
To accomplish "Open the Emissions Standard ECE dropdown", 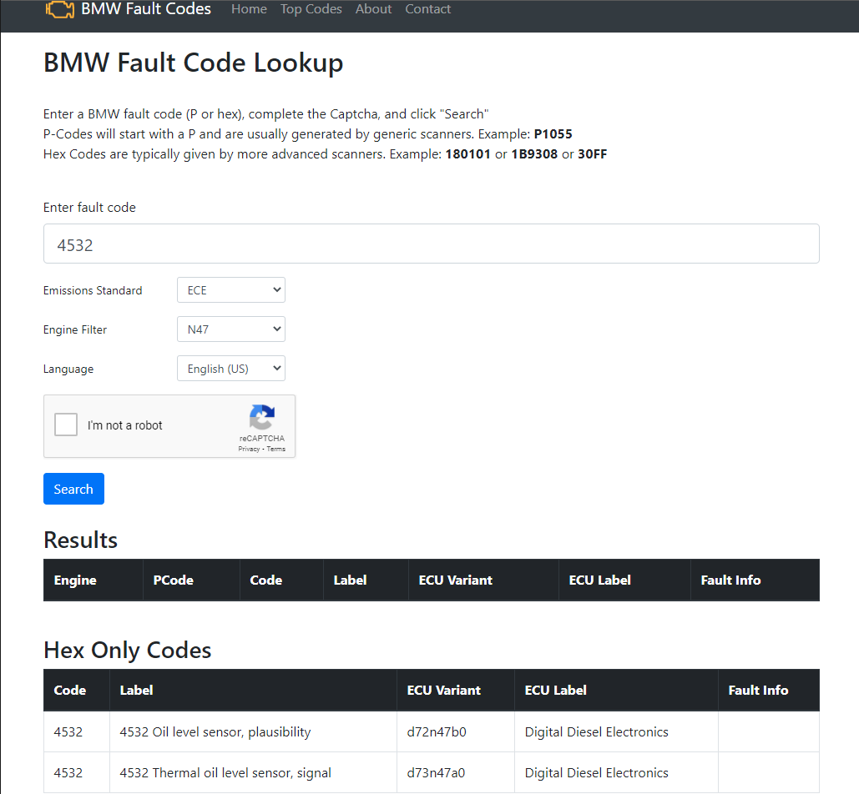I will coord(231,290).
